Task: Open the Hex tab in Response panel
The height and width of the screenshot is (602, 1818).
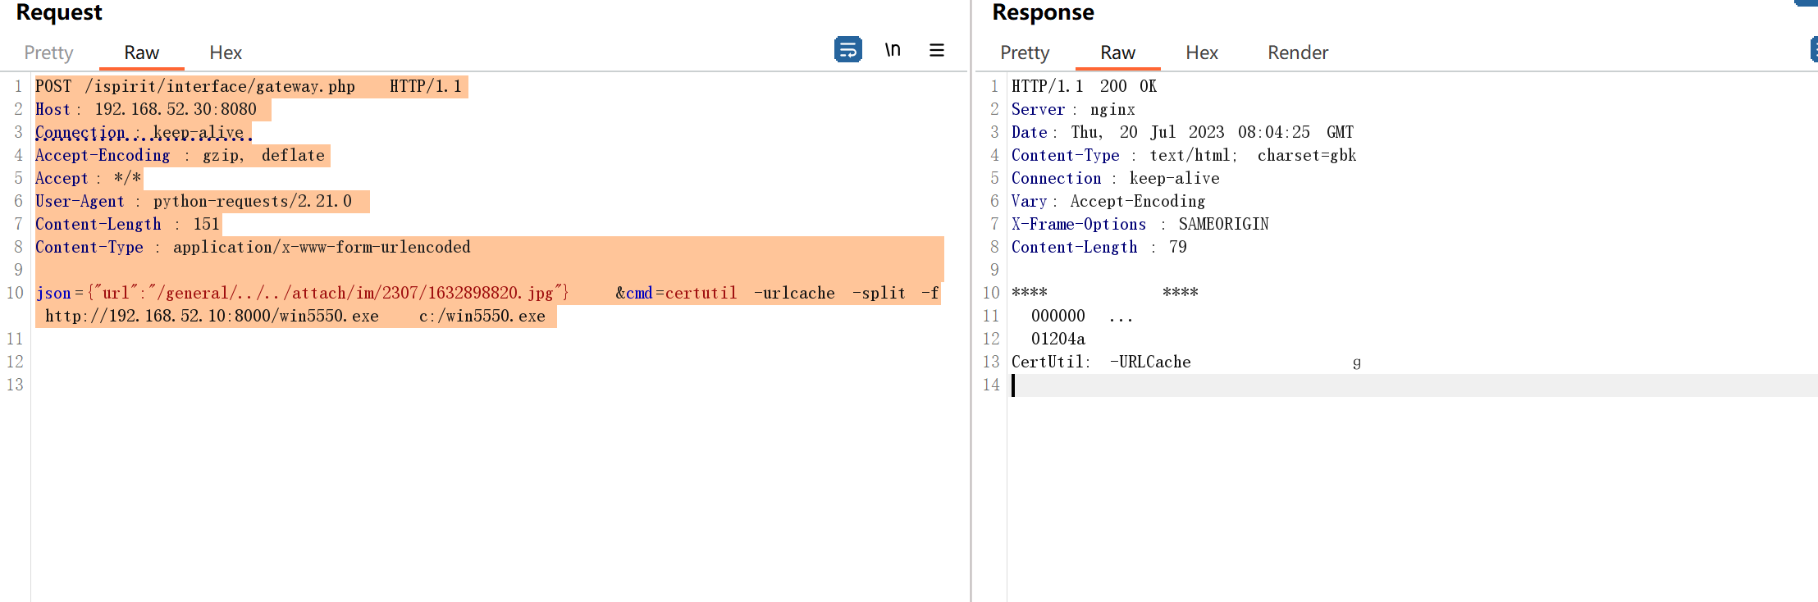Action: tap(1202, 52)
